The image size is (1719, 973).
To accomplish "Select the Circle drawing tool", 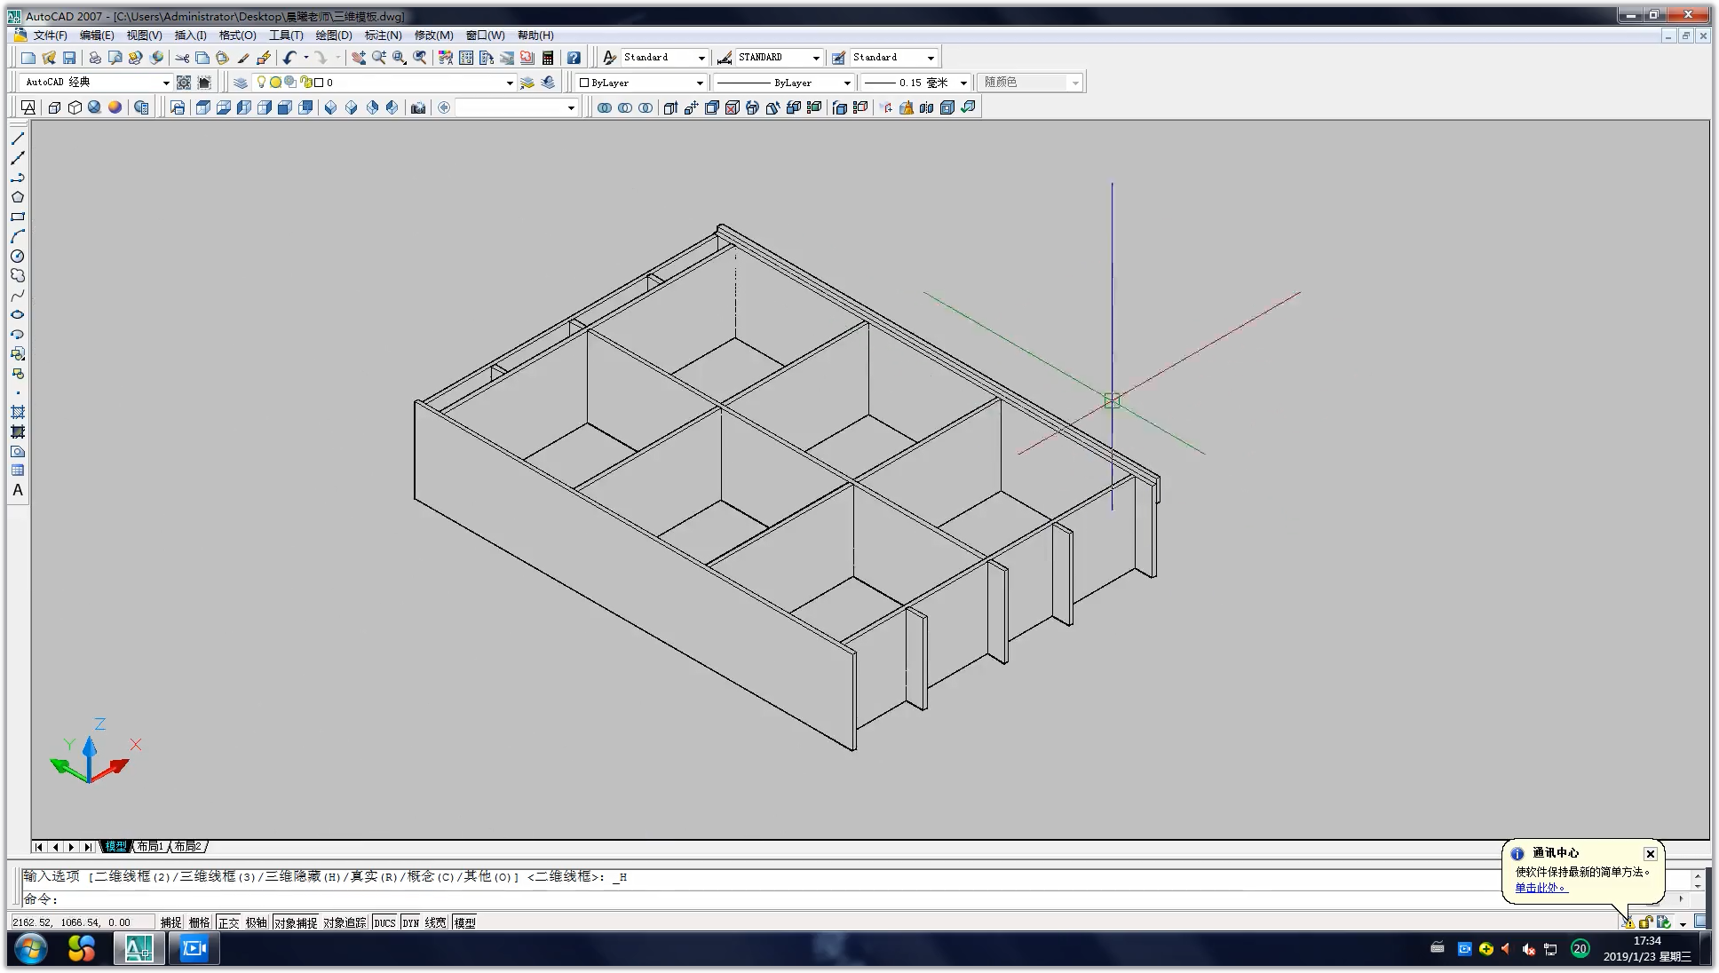I will [x=18, y=256].
